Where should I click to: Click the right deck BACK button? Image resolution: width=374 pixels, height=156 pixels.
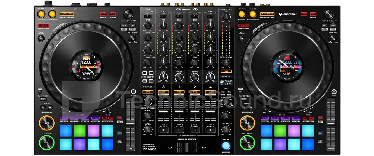point(324,26)
